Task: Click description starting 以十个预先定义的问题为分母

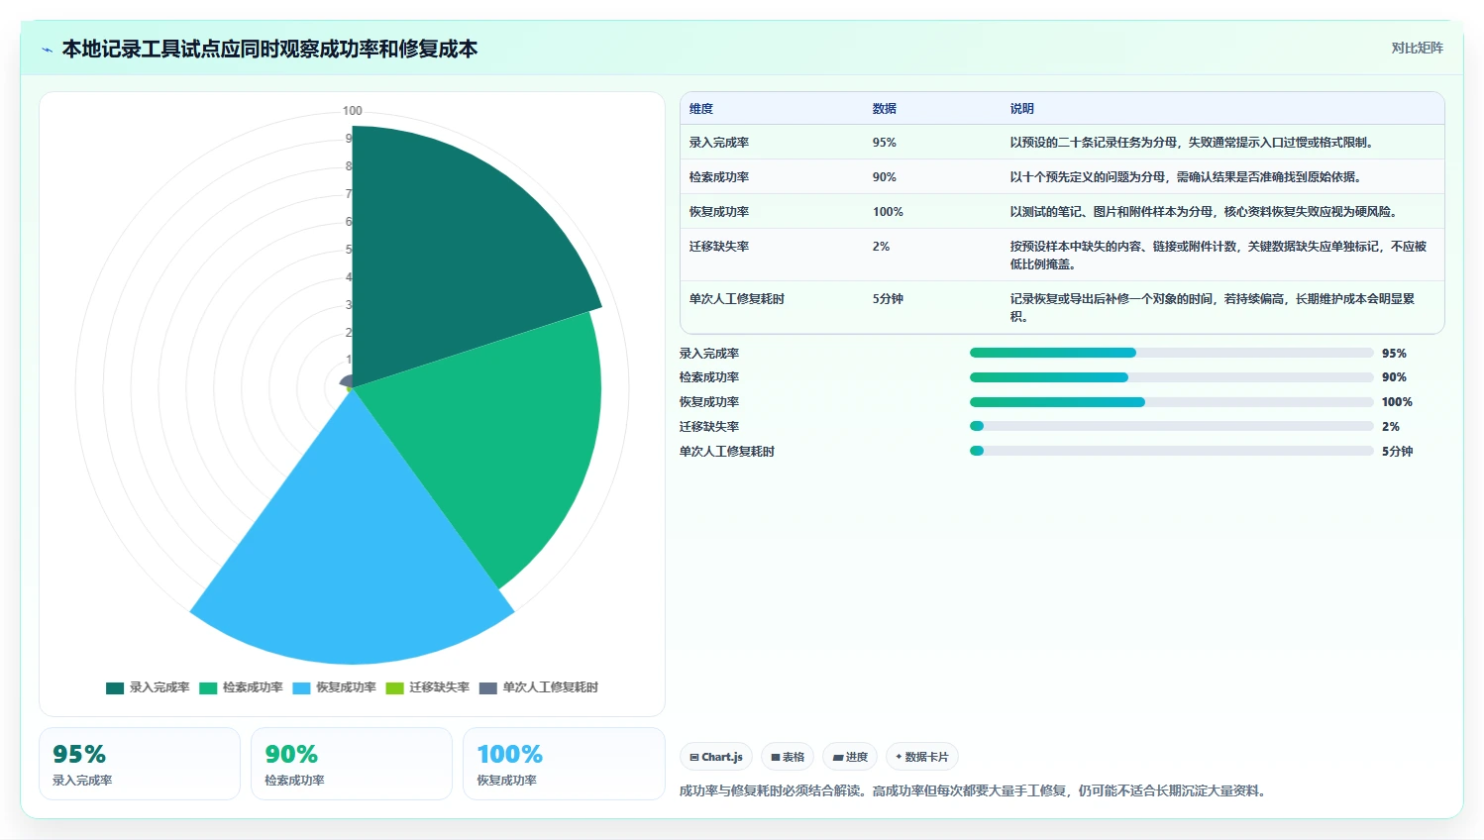Action: (x=1187, y=177)
